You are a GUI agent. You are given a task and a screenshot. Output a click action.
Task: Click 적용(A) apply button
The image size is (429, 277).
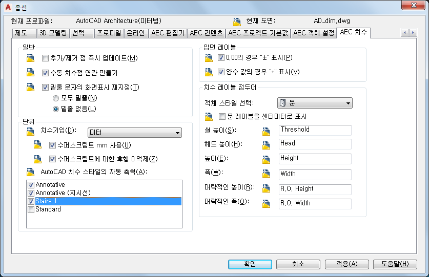pyautogui.click(x=346, y=264)
